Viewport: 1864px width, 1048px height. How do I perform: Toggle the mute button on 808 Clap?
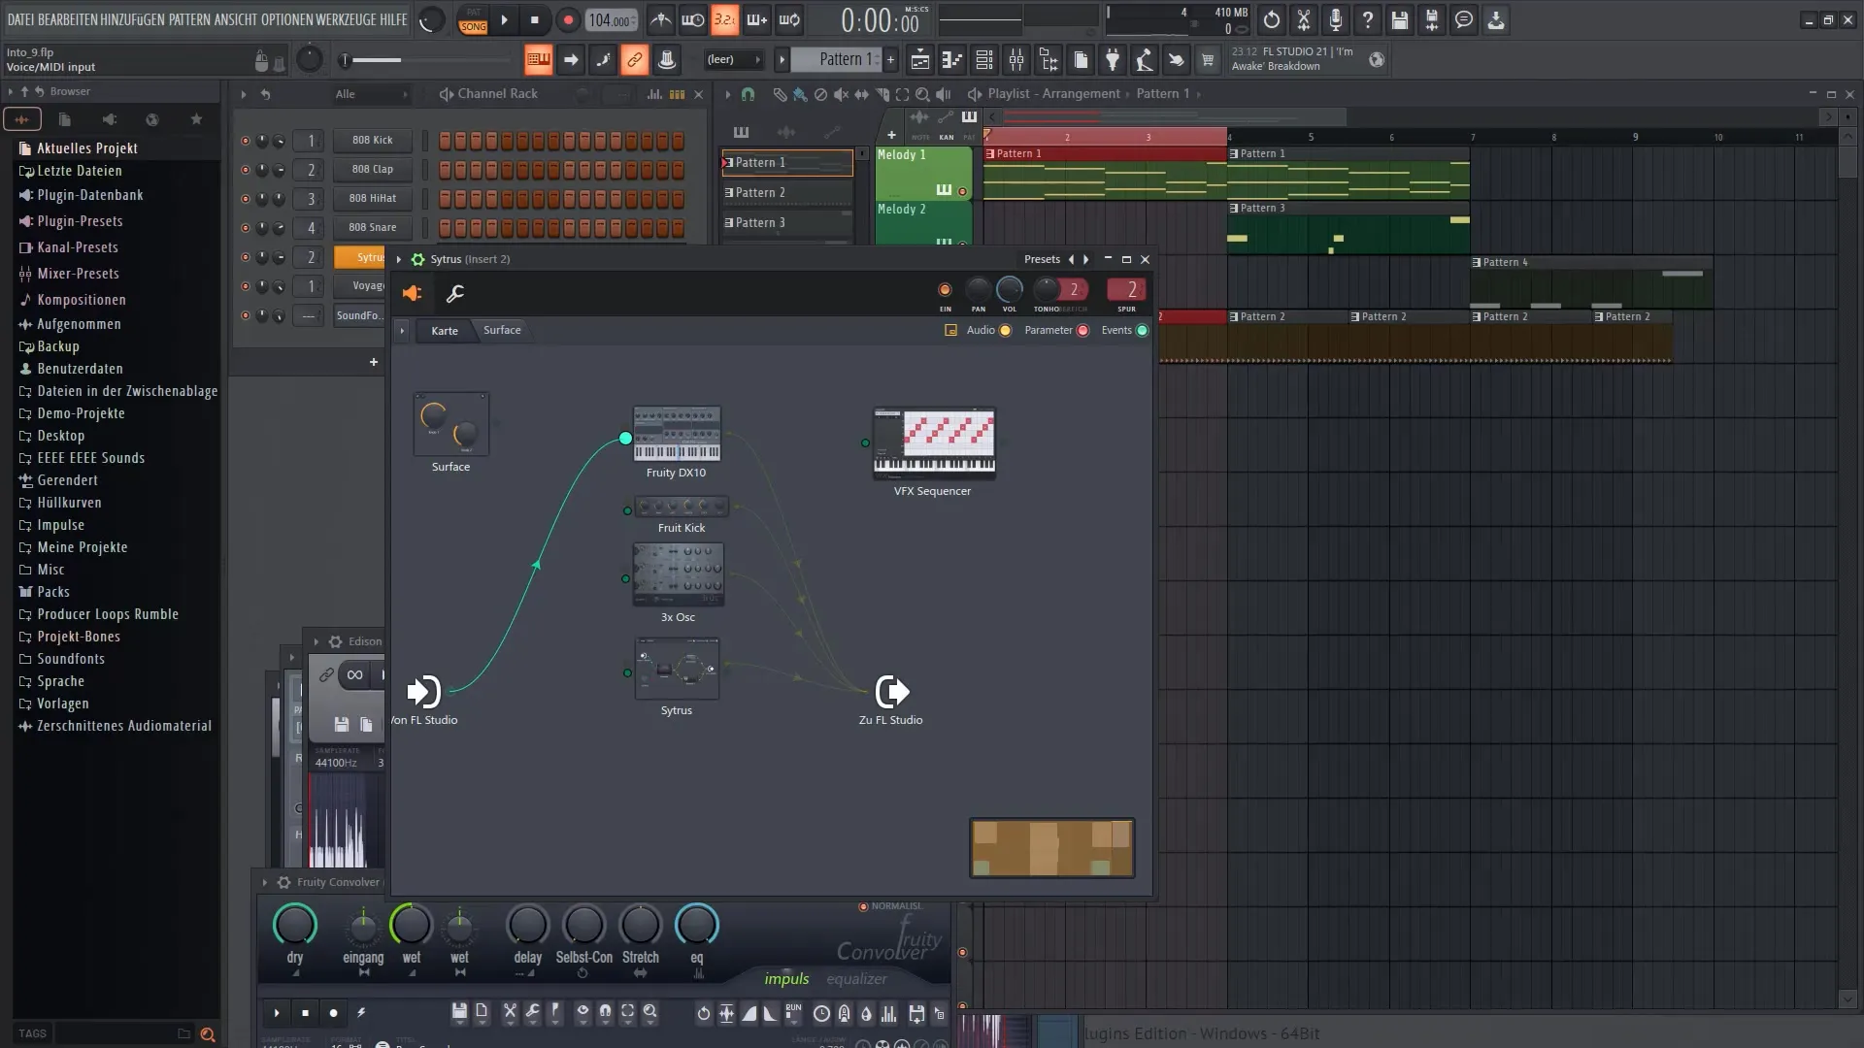point(244,169)
